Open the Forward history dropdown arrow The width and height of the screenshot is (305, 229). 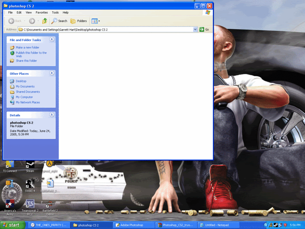coord(38,21)
